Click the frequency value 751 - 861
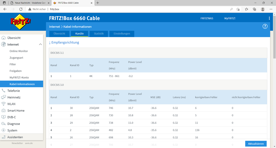 point(114,76)
